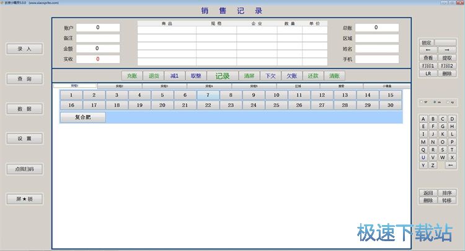Select number 30 in the number grid
465x251 pixels.
tap(390, 105)
